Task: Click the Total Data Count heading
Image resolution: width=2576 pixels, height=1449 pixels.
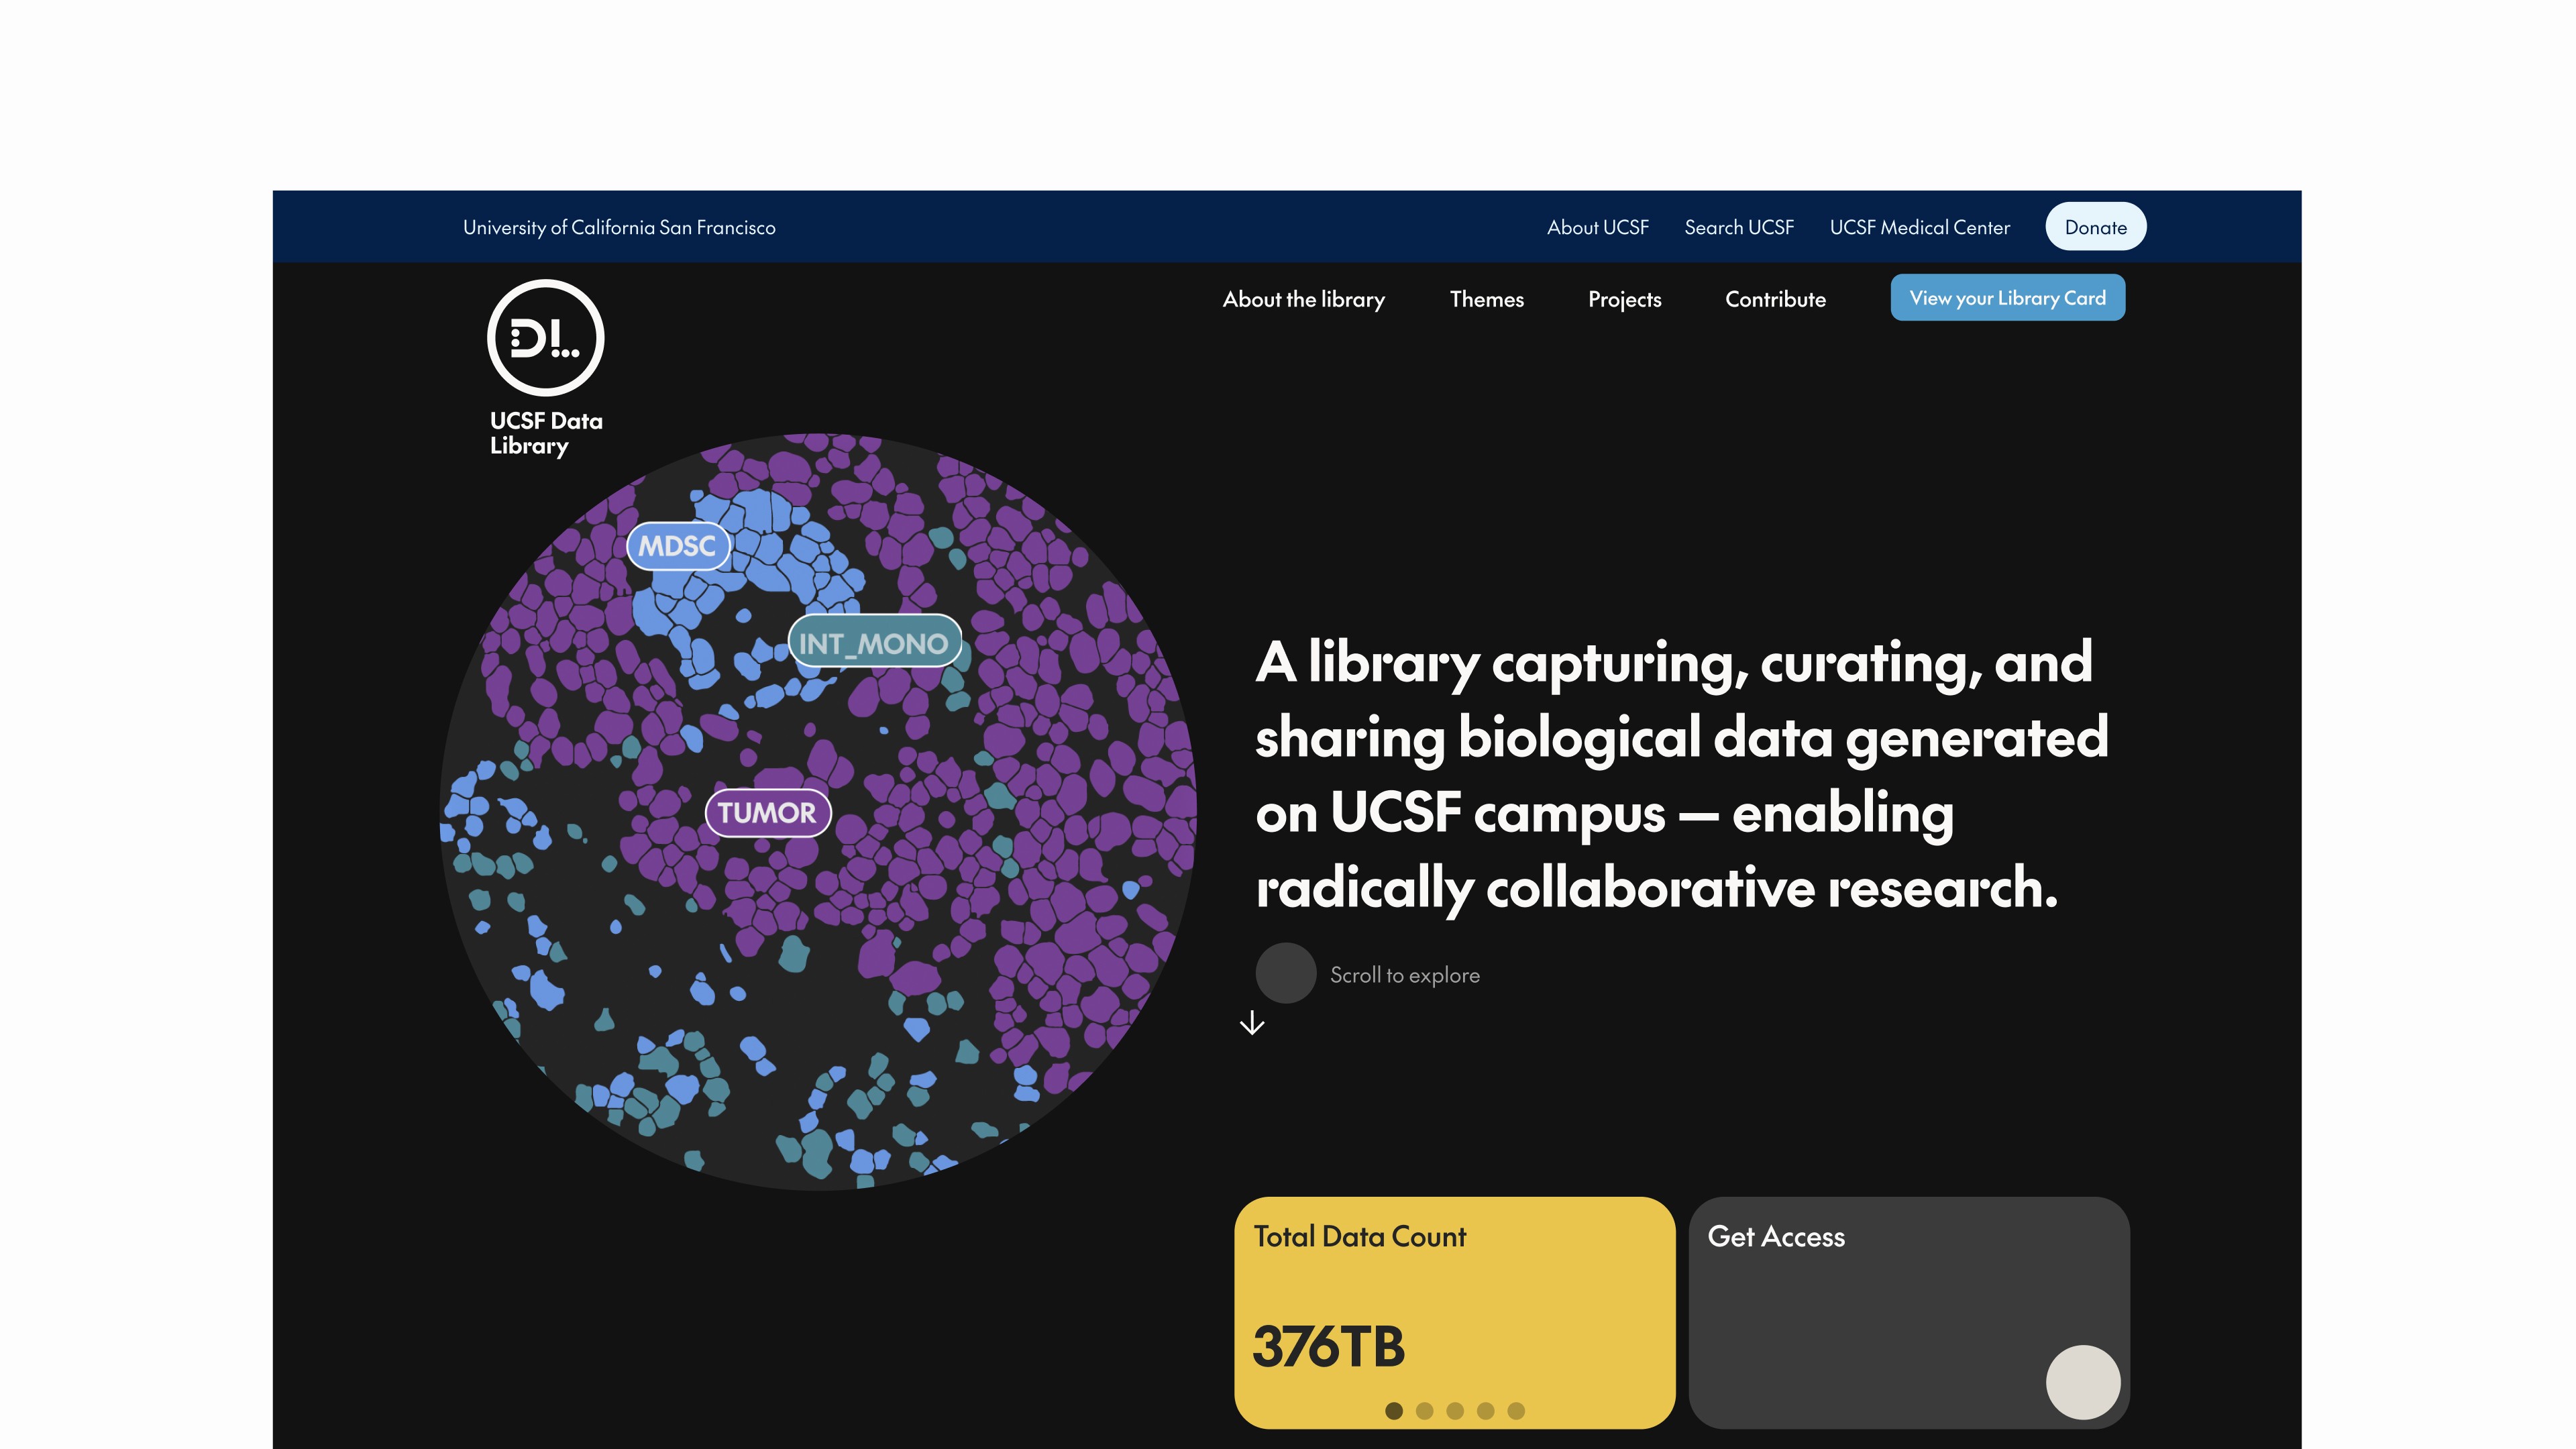Action: [1360, 1237]
